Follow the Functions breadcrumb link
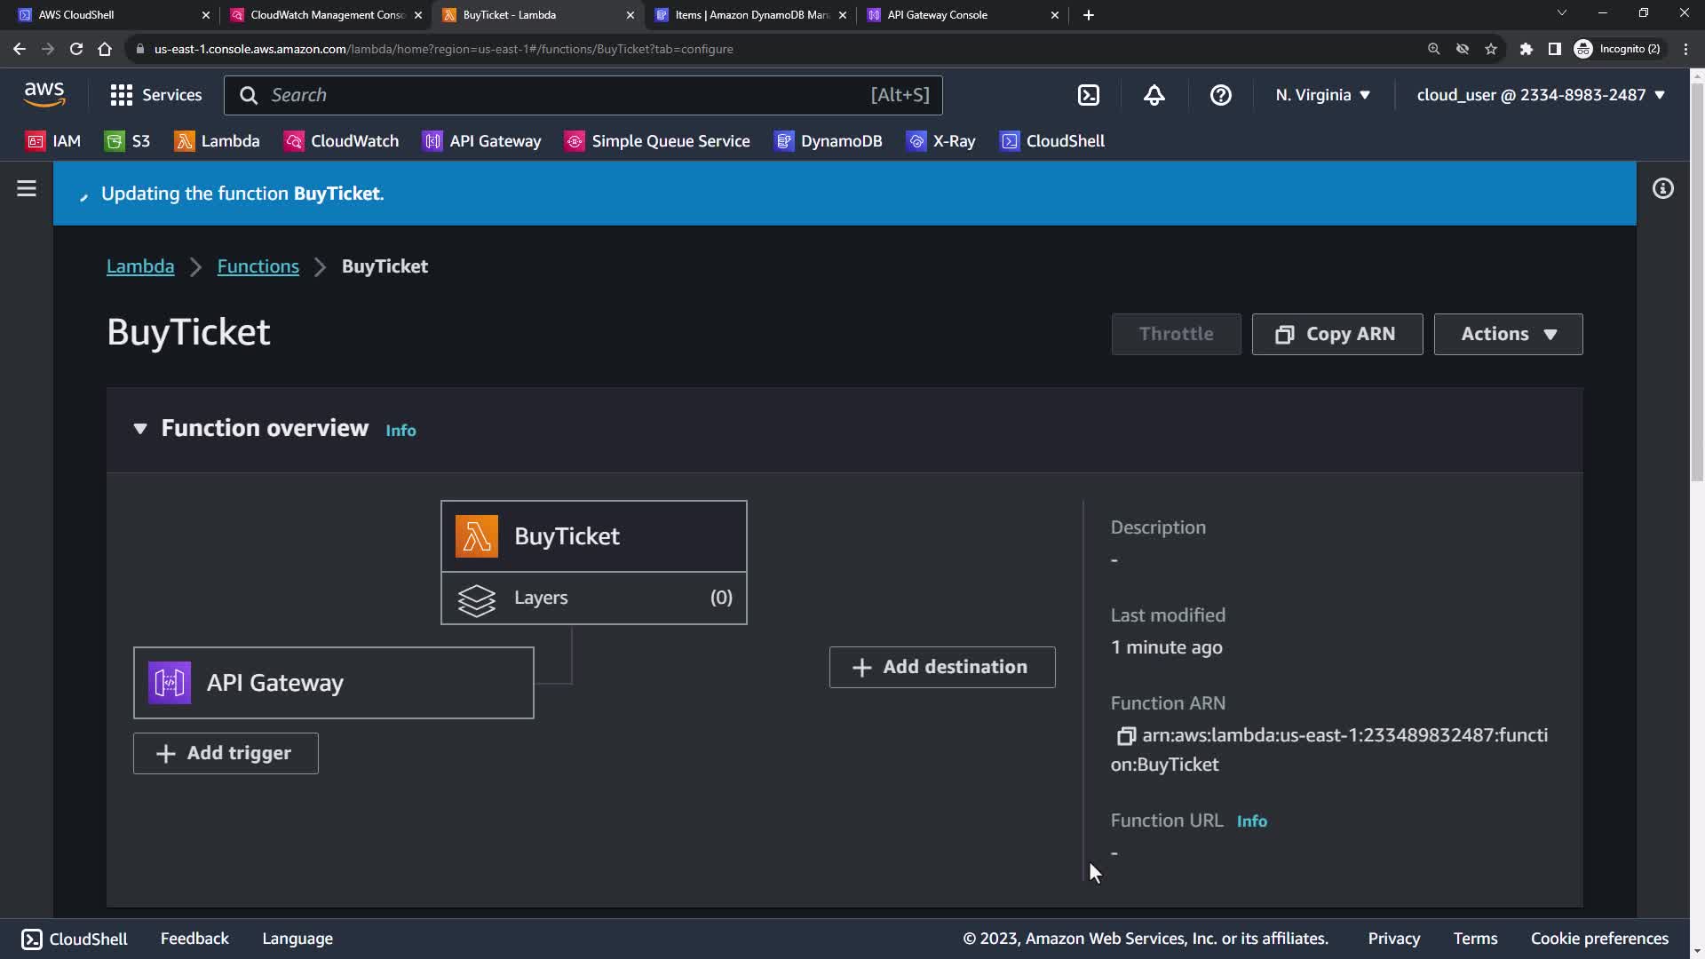This screenshot has height=959, width=1705. [258, 266]
